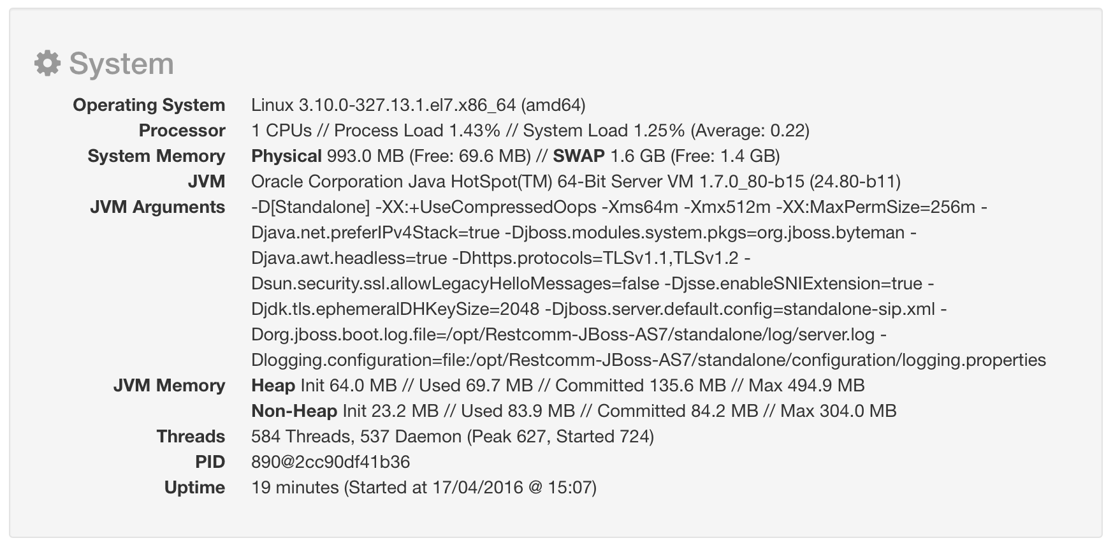Click the CPU process load value line
This screenshot has height=552, width=1113.
(x=530, y=131)
